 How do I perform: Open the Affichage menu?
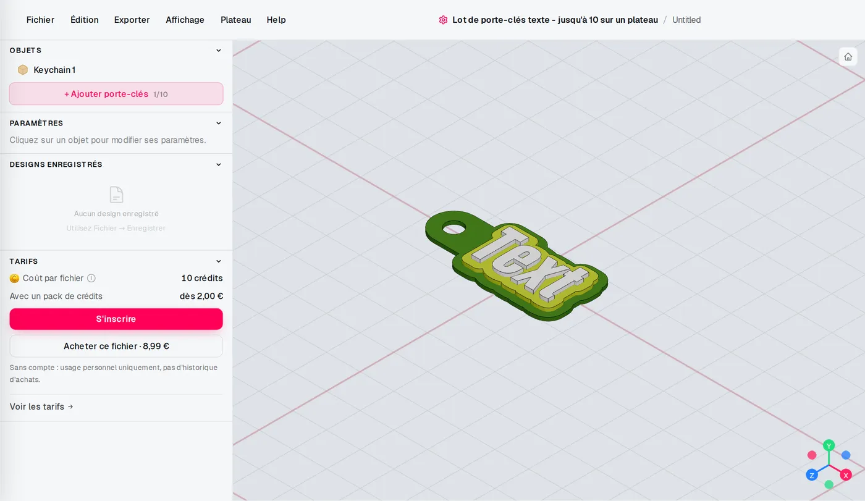[185, 20]
